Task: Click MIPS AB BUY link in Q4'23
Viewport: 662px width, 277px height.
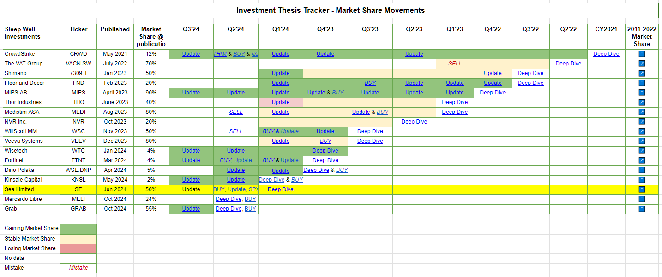Action: (338, 93)
